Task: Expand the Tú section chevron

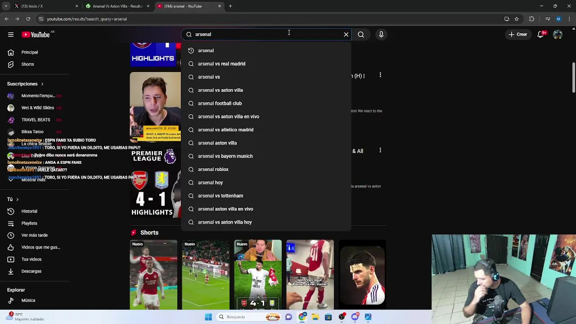Action: tap(17, 199)
